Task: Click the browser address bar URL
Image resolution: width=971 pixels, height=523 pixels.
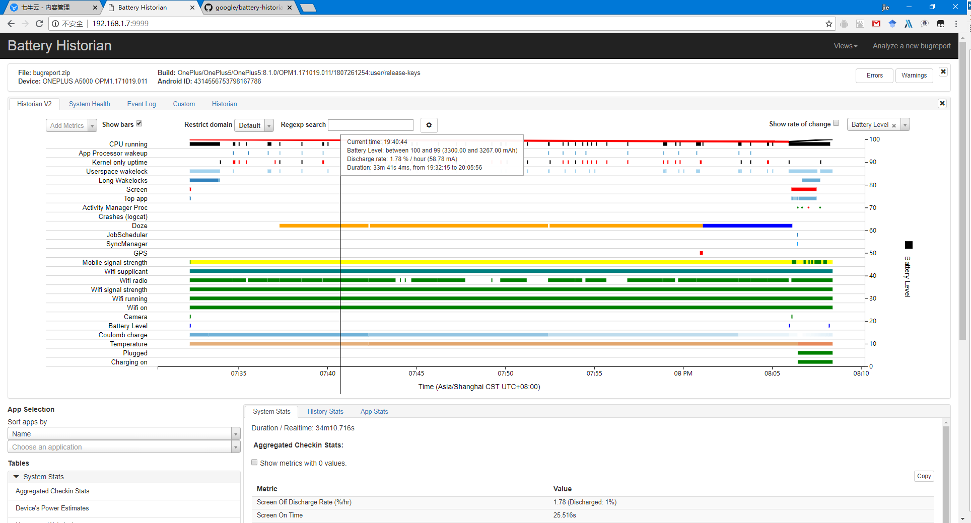Action: 120,24
